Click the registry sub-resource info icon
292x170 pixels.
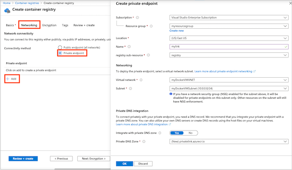coord(148,55)
